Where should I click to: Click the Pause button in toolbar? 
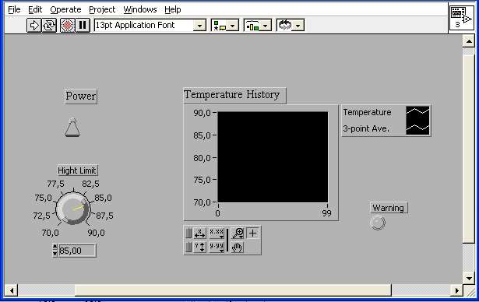pos(83,25)
